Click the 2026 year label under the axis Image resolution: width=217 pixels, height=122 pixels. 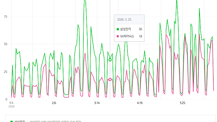(x=11, y=106)
